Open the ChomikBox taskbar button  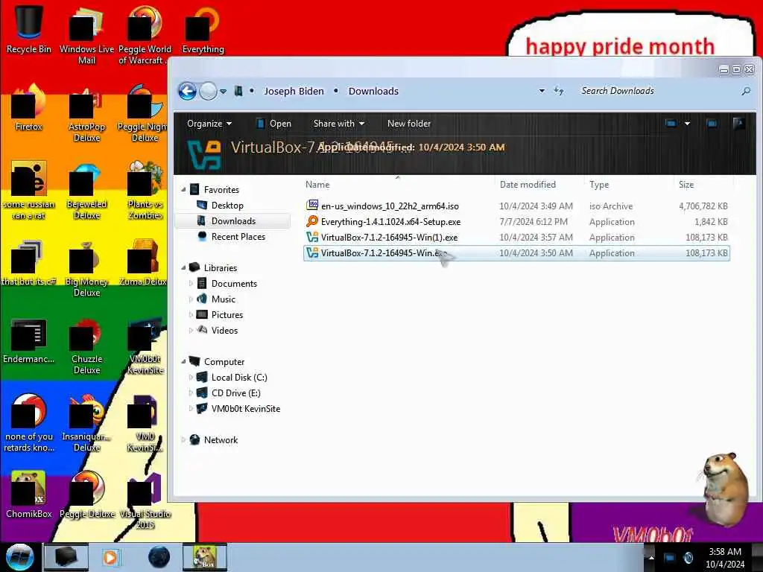[205, 557]
